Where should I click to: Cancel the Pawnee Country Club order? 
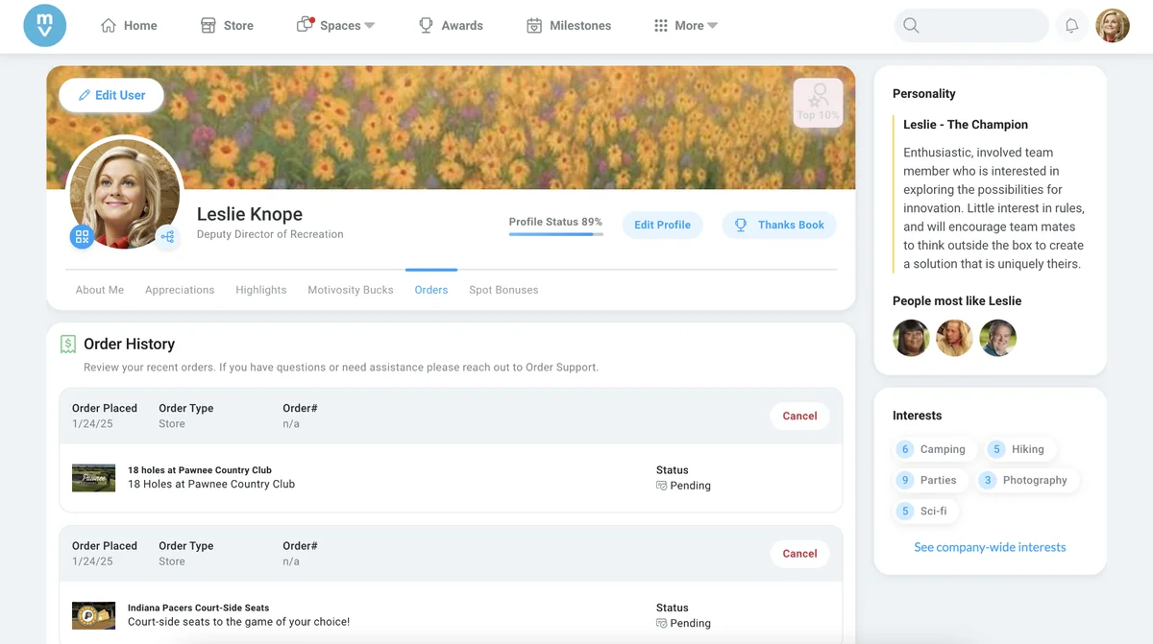click(x=799, y=416)
